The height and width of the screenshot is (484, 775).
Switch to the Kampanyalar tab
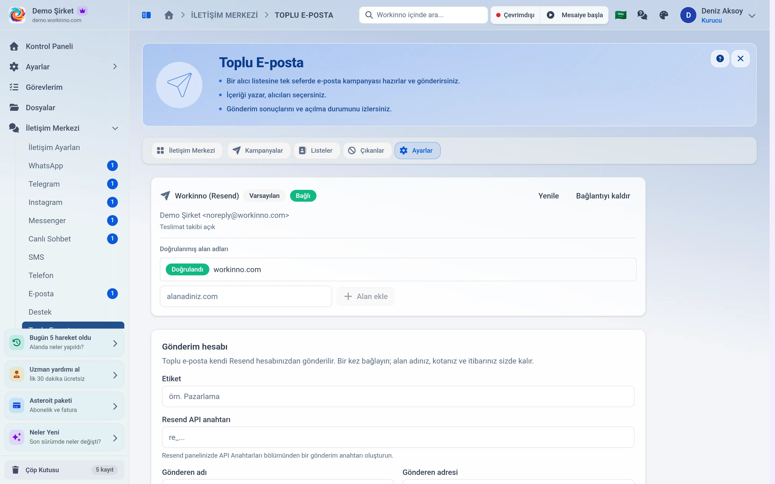(259, 151)
